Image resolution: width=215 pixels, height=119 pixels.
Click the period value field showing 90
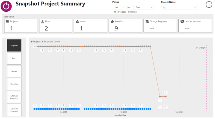point(130,7)
